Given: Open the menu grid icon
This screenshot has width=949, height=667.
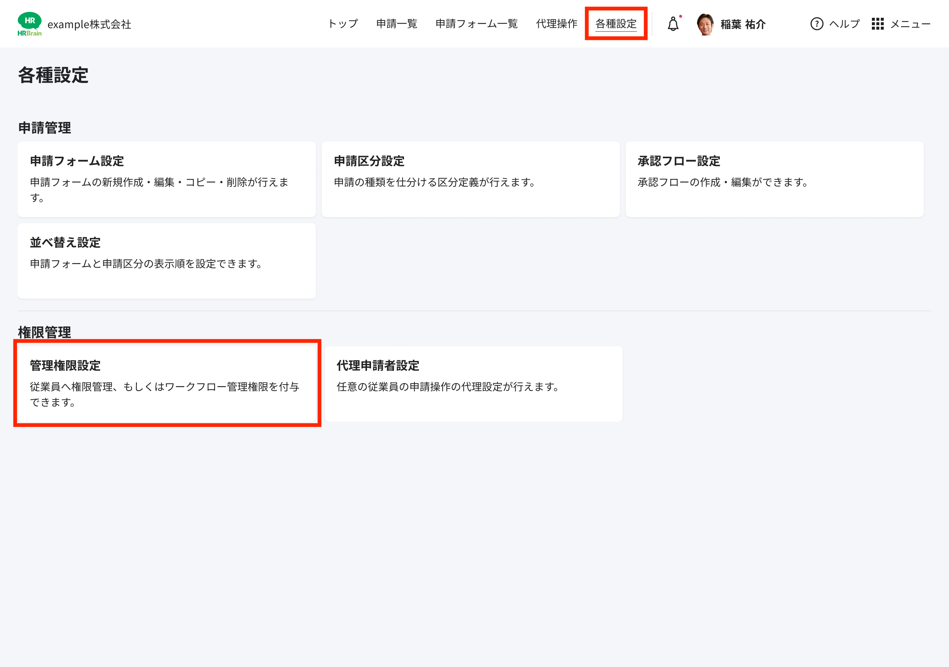Looking at the screenshot, I should tap(878, 24).
